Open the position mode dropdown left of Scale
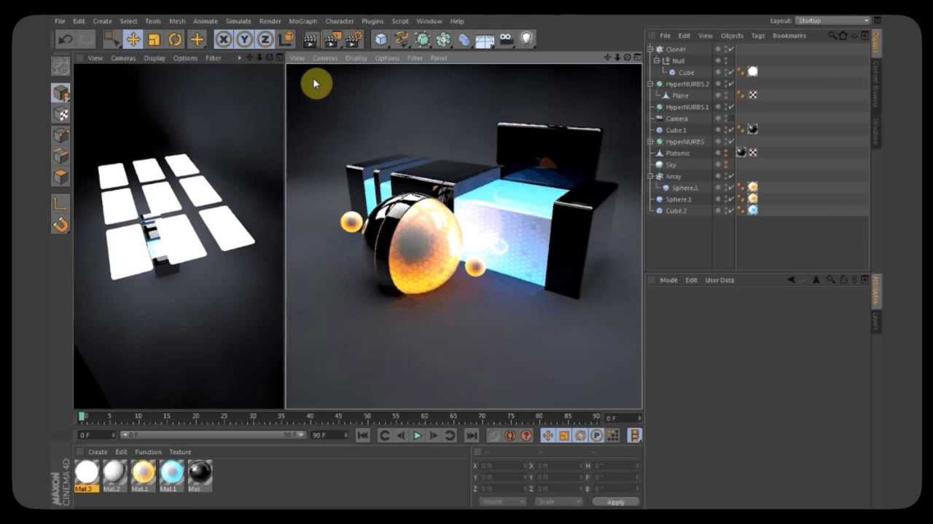 pyautogui.click(x=503, y=502)
